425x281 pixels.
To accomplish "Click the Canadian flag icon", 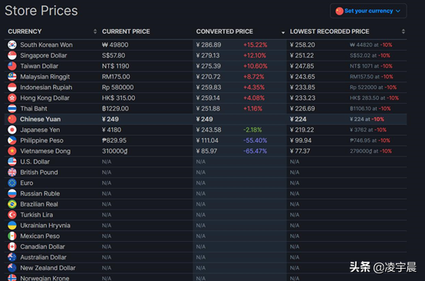I will (12, 246).
